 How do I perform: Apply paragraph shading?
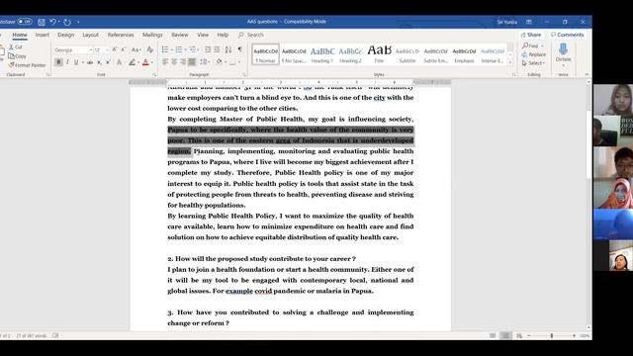click(219, 62)
